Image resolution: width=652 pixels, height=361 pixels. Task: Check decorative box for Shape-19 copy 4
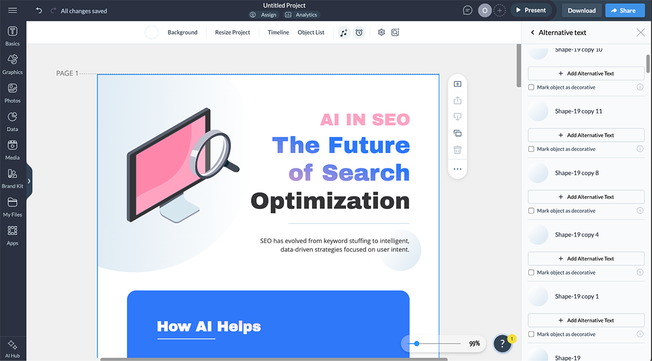531,272
